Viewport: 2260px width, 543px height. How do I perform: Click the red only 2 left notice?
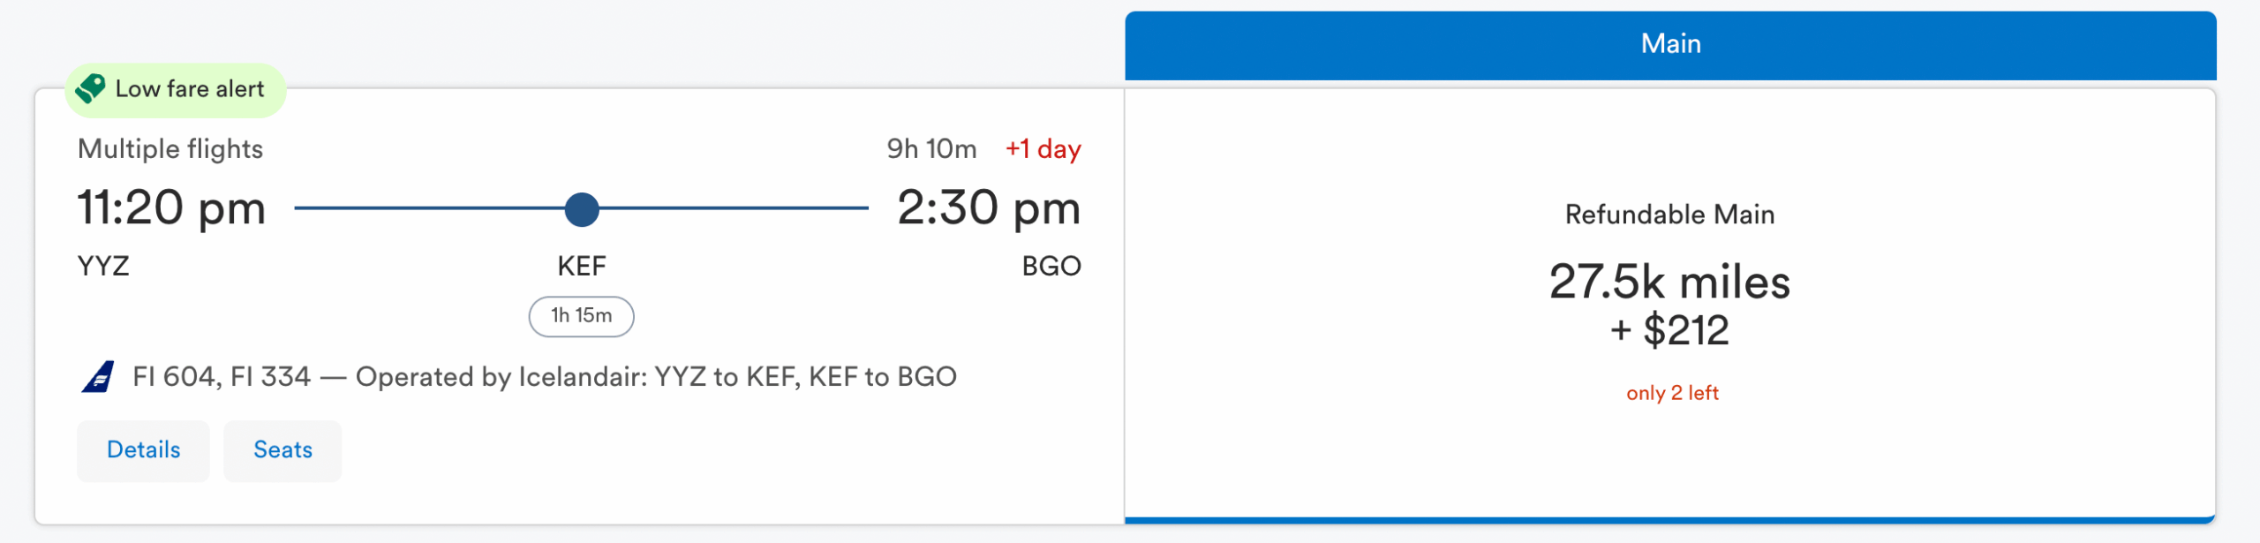point(1672,394)
